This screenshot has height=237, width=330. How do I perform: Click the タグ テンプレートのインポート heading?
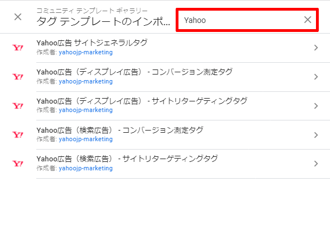(103, 21)
